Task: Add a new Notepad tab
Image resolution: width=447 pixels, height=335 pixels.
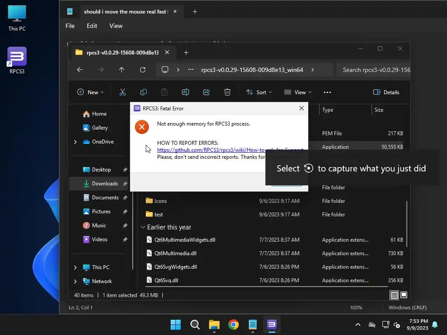Action: [195, 12]
